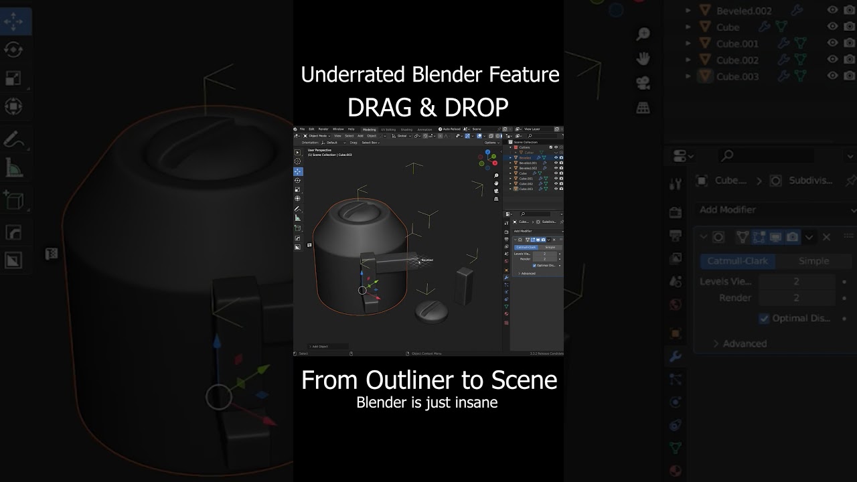Open the World properties tab
Viewport: 857px width, 482px height.
[506, 260]
